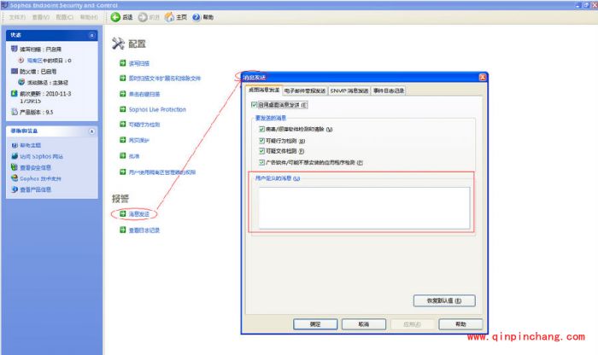This screenshot has width=598, height=355.
Task: Uncheck the 可疑行为检测 checkbox
Action: (261, 140)
